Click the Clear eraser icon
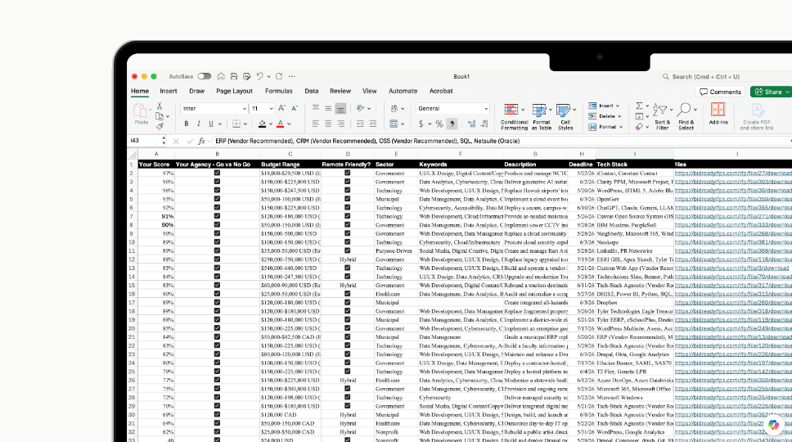This screenshot has width=792, height=442. [639, 127]
